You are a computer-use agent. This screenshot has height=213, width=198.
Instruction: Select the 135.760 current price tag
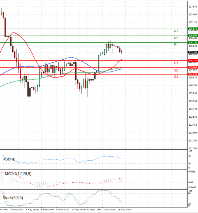point(193,52)
